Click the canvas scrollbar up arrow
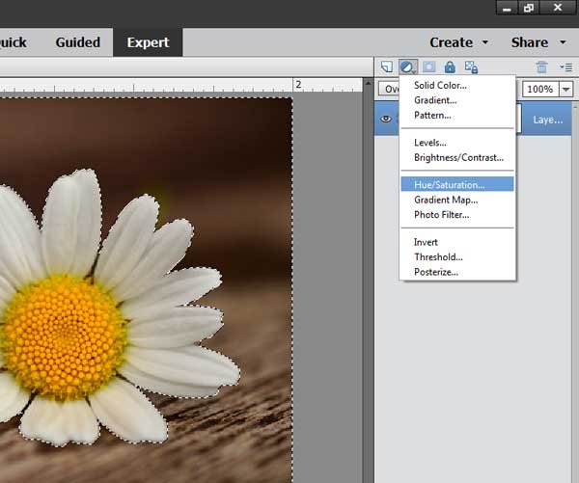Viewport: 579px width, 483px height. coord(368,84)
